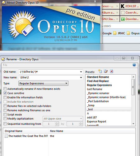This screenshot has width=140, height=156.
Task: Click the new preset icon above Presets list
Action: pos(100,71)
